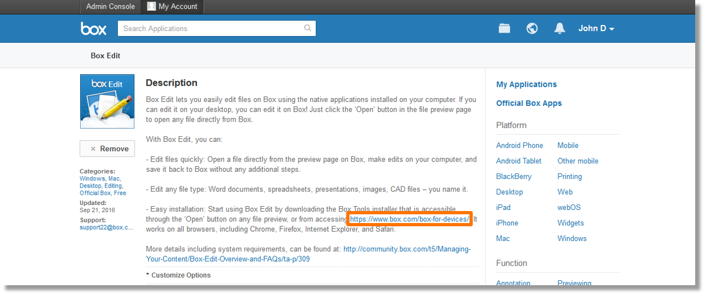Select Mobile platform
Viewport: 705px width, 295px height.
click(x=568, y=146)
